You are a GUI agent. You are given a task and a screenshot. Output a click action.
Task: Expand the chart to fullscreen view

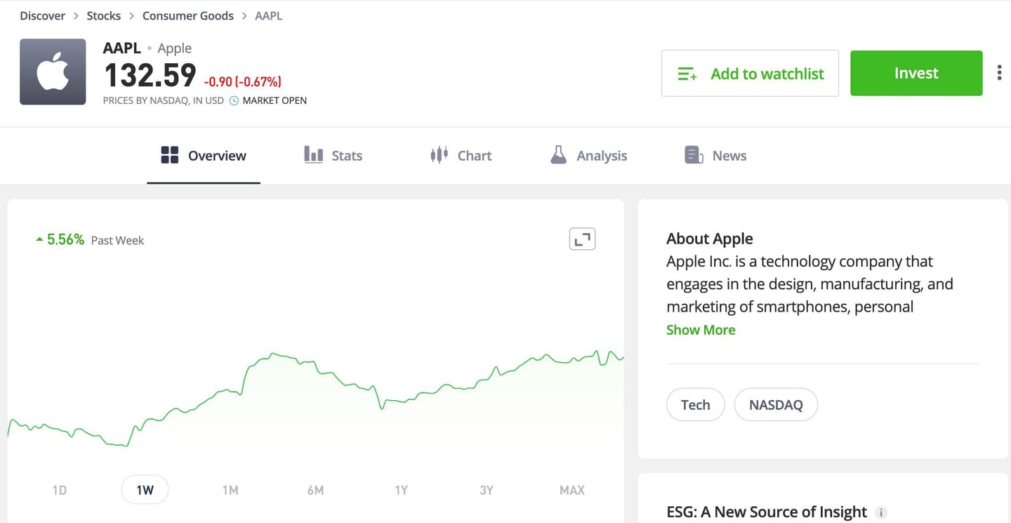click(582, 239)
